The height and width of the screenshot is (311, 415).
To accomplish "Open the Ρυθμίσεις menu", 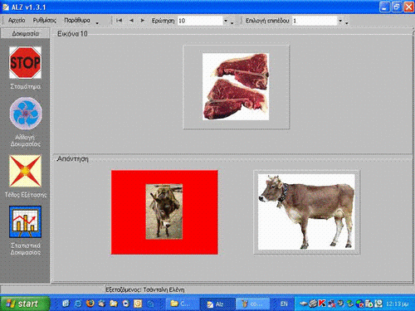I will (45, 21).
